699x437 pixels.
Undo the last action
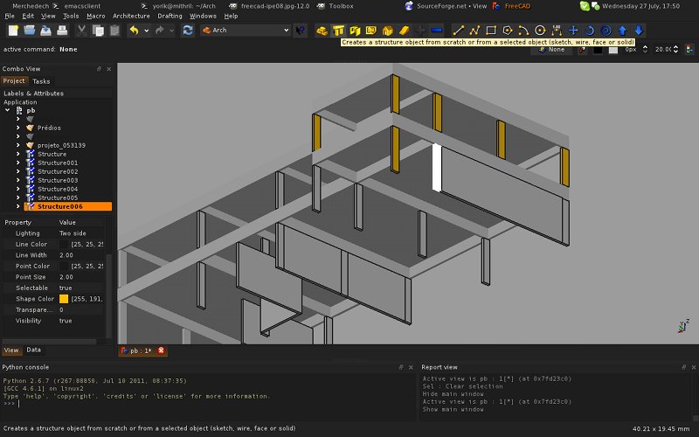(x=134, y=31)
